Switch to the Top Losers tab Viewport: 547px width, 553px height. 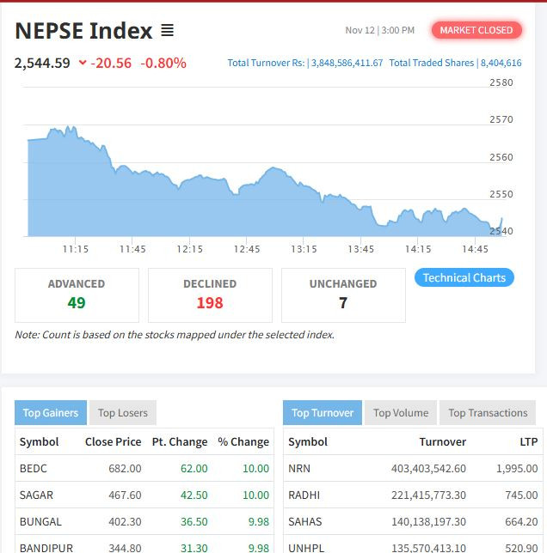[x=123, y=413]
